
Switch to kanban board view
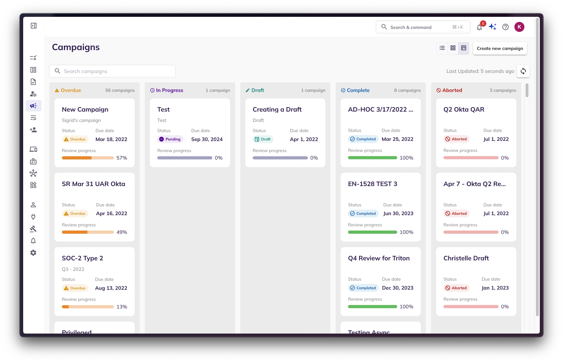click(x=464, y=48)
